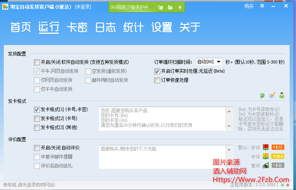Click the sandbox pin icon
296x190 pixels.
pyautogui.click(x=180, y=7)
